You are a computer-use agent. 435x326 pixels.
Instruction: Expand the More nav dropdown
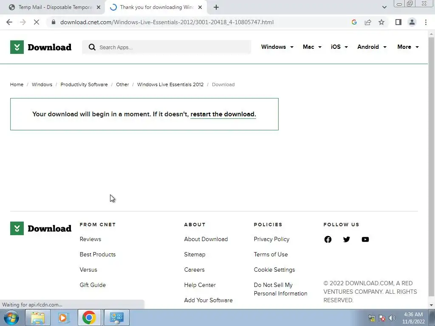408,47
